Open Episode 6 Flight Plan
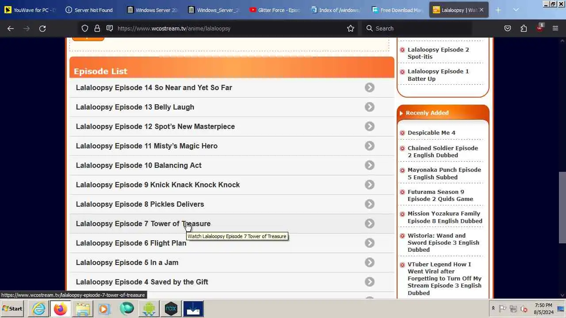Image resolution: width=566 pixels, height=318 pixels. coord(131,243)
